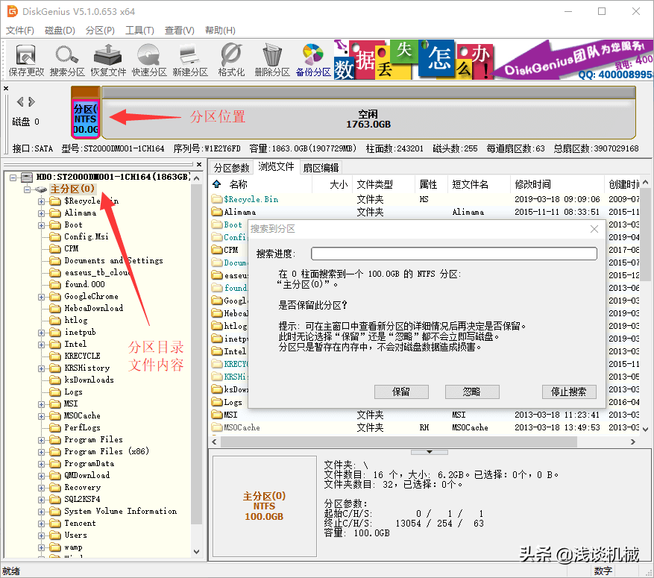Expand the GoogleChrome folder node
Image resolution: width=654 pixels, height=578 pixels.
click(41, 298)
